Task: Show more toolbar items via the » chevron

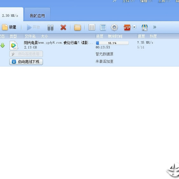Action: [155, 27]
